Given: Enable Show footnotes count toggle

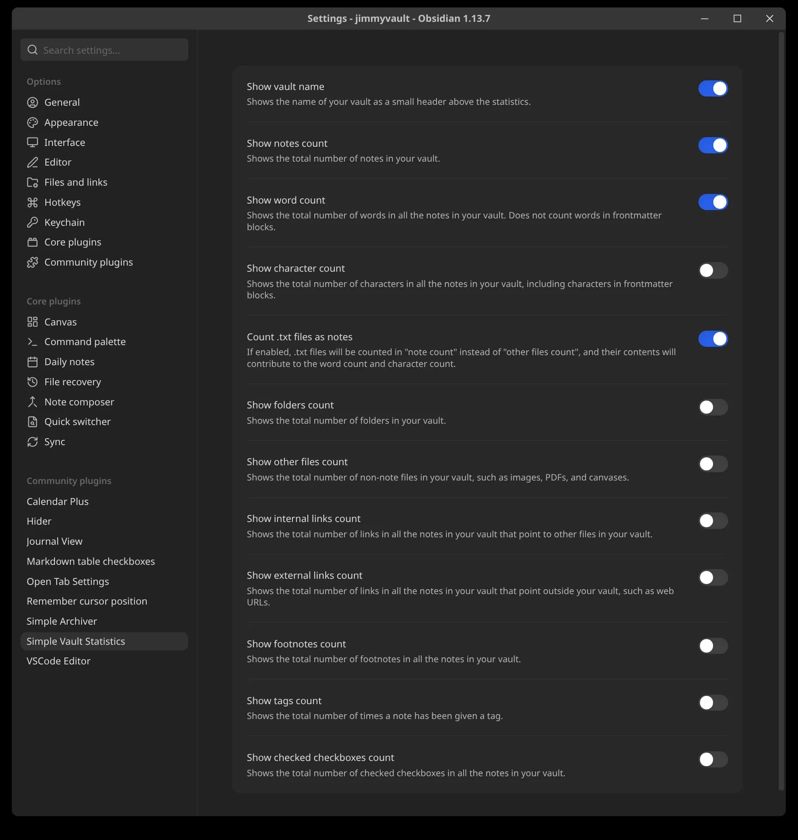Looking at the screenshot, I should pyautogui.click(x=713, y=646).
